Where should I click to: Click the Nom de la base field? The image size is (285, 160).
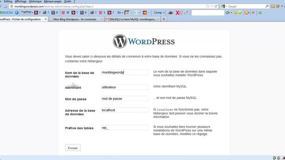[x=125, y=72]
